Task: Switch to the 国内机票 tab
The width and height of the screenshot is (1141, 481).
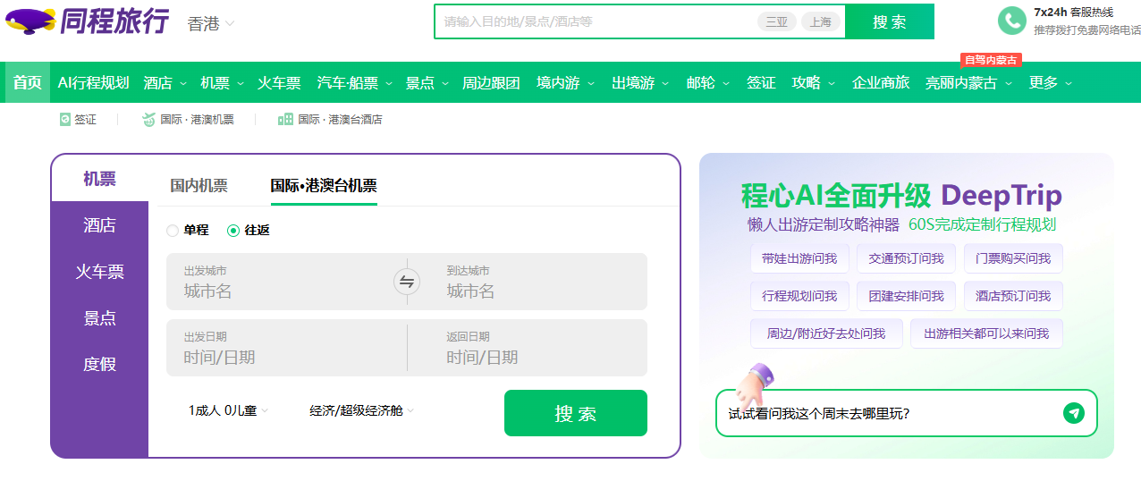Action: pos(199,186)
